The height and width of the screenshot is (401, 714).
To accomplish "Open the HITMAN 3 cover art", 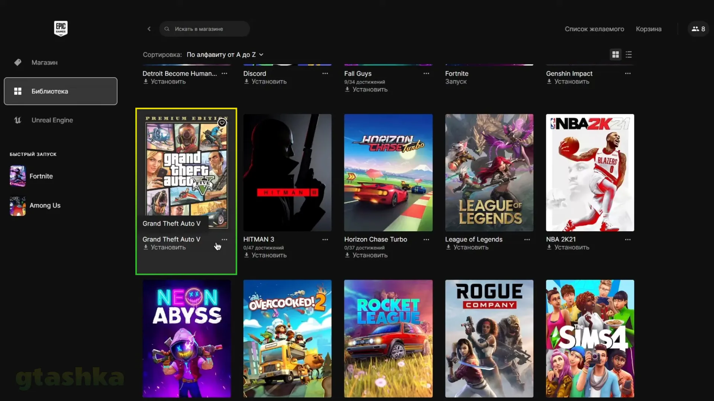I will [x=287, y=173].
